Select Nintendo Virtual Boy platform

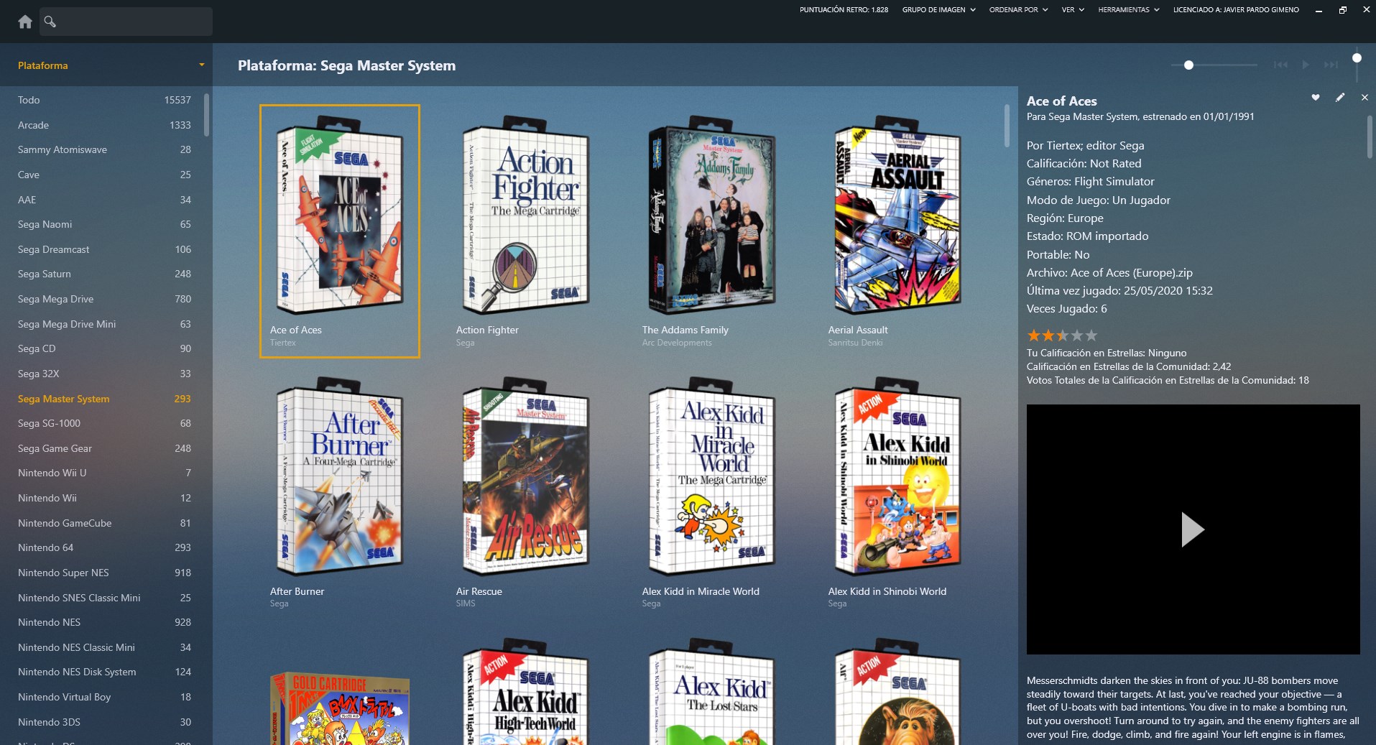coord(104,697)
